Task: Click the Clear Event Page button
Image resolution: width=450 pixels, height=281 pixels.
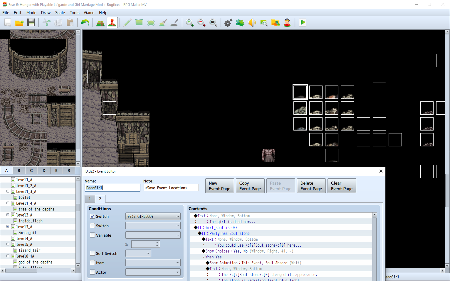Action: [342, 186]
